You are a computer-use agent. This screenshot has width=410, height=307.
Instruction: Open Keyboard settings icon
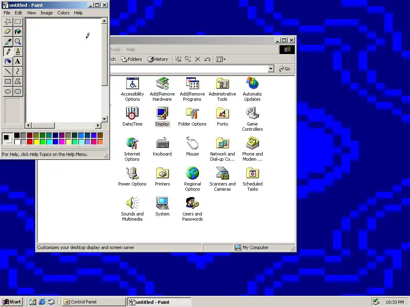coord(162,146)
